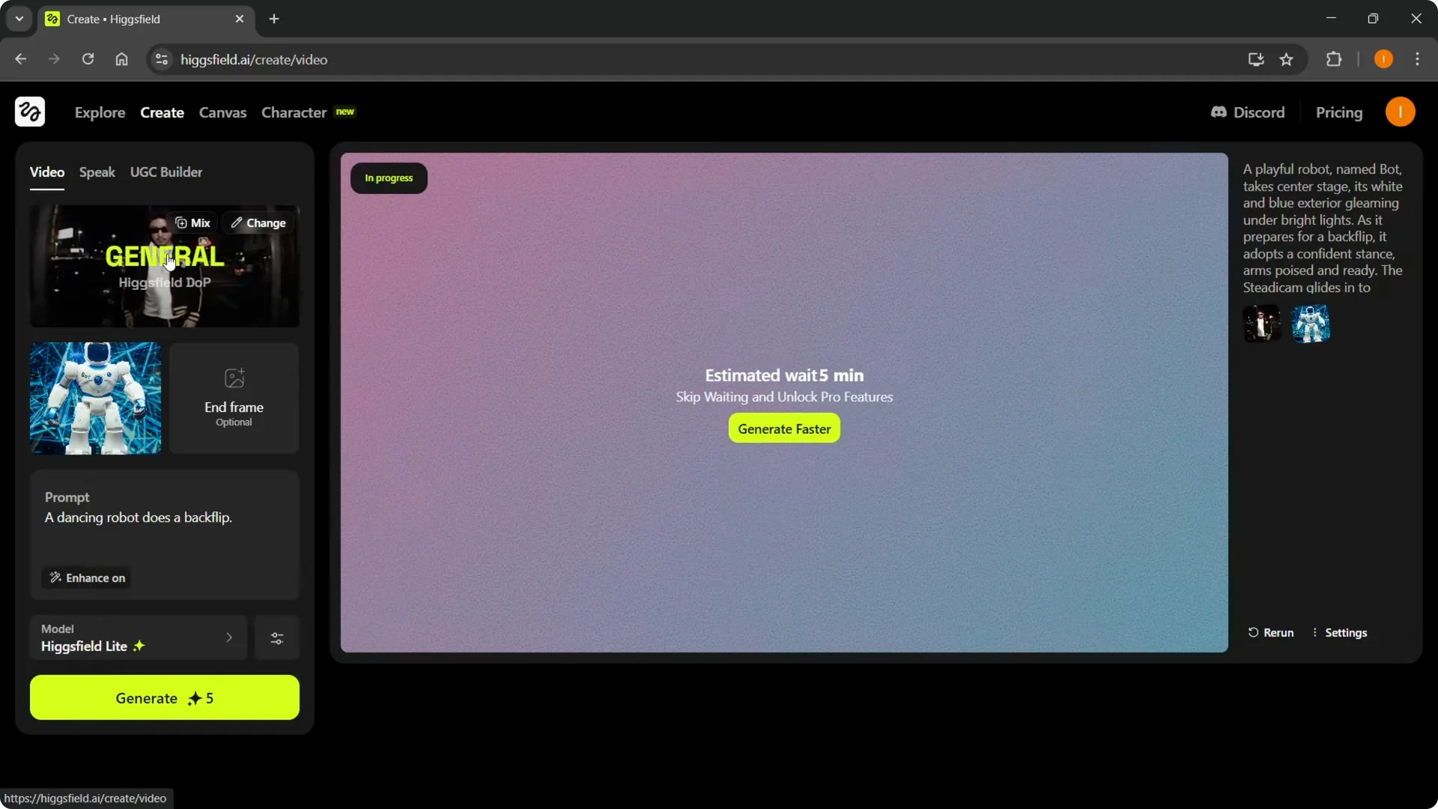Edit the dancing robot prompt text
Image resolution: width=1438 pixels, height=809 pixels.
tap(138, 517)
